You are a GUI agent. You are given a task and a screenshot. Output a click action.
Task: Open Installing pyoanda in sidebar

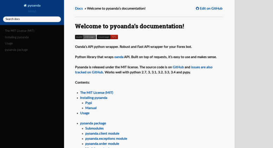click(x=17, y=37)
